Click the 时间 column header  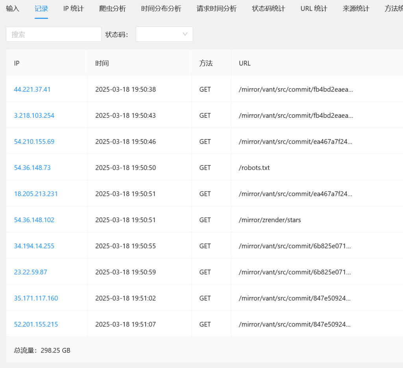102,63
